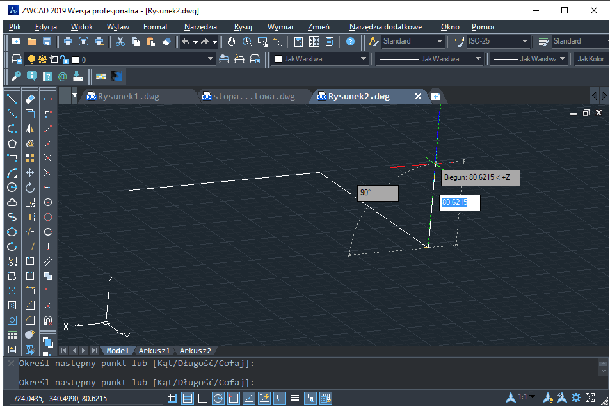The height and width of the screenshot is (409, 610).
Task: Select the Polygon drawing tool
Action: point(12,143)
